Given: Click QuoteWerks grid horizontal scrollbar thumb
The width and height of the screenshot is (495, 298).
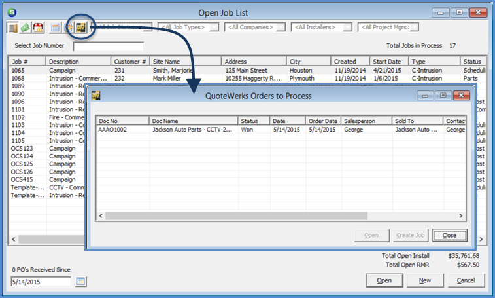Looking at the screenshot, I should (x=236, y=215).
